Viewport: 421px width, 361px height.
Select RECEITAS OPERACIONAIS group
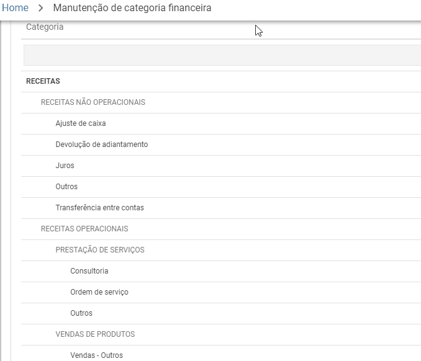pyautogui.click(x=221, y=229)
